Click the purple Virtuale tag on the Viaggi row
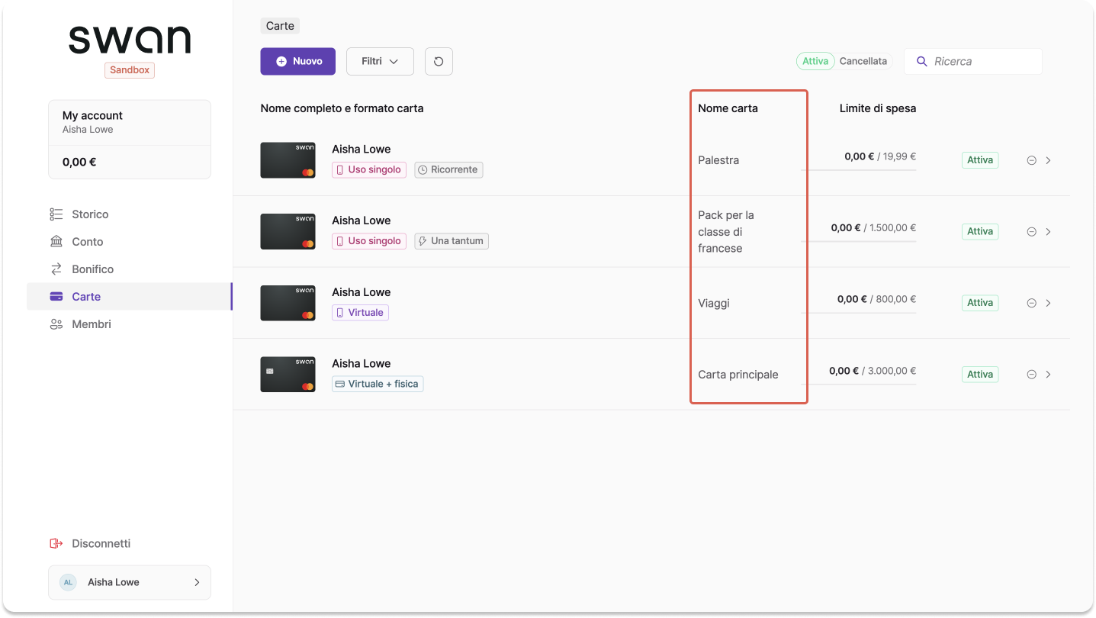Screen dimensions: 1096x618 (360, 313)
